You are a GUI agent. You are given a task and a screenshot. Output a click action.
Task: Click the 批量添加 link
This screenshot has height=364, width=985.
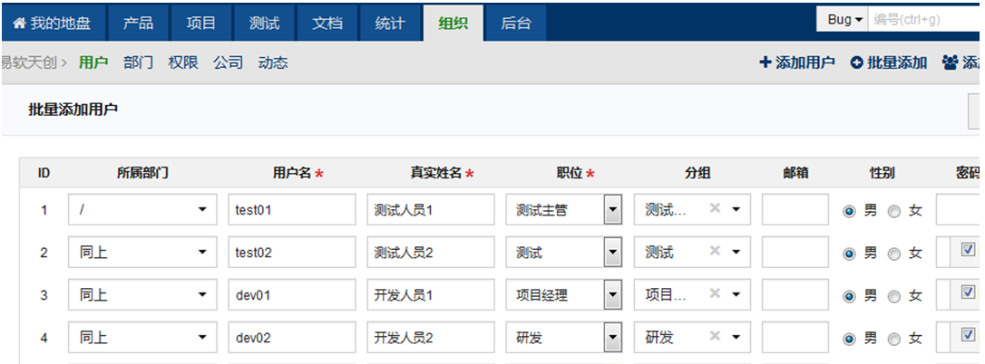click(x=889, y=62)
